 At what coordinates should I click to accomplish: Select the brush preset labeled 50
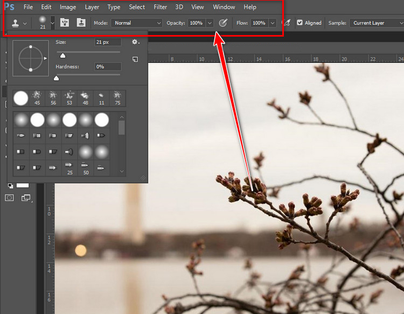[x=86, y=169]
